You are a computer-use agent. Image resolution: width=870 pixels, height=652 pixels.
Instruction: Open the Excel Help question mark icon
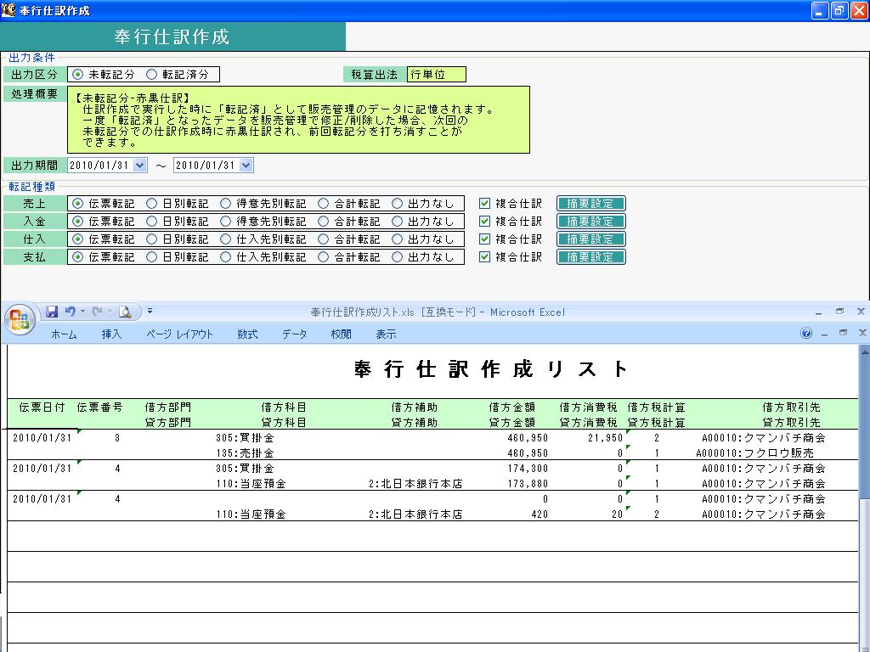pyautogui.click(x=806, y=333)
